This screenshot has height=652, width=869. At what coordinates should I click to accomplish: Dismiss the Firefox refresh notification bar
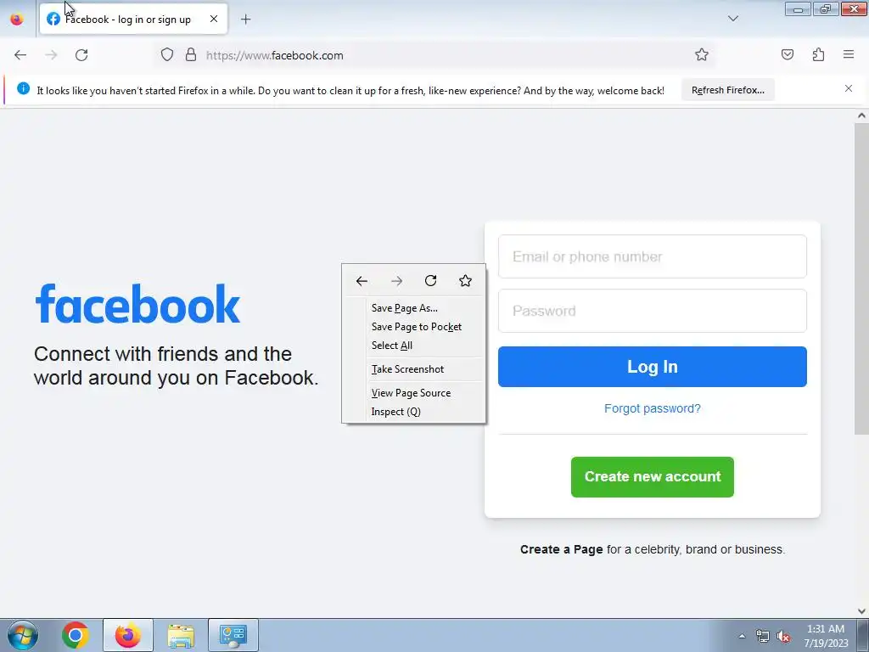click(x=848, y=88)
